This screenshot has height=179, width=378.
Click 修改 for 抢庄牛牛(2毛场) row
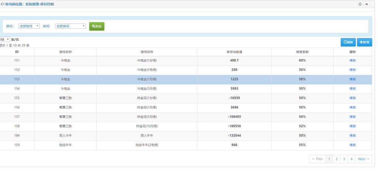coord(353,145)
